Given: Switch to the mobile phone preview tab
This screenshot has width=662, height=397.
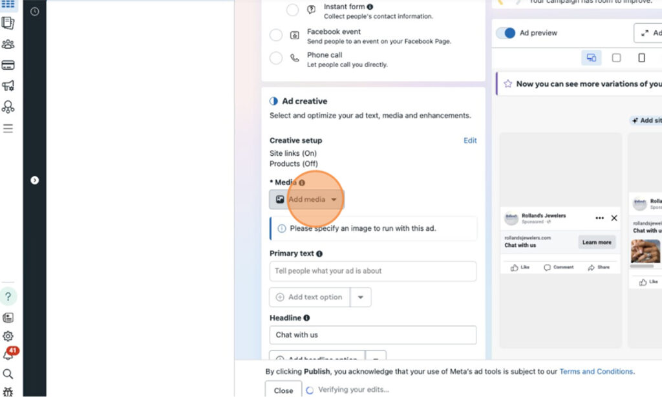Looking at the screenshot, I should 641,58.
